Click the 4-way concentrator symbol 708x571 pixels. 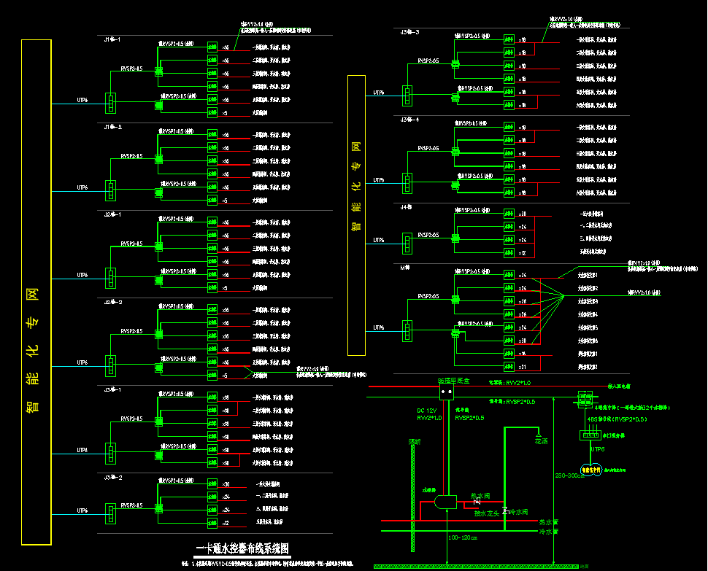tap(585, 399)
